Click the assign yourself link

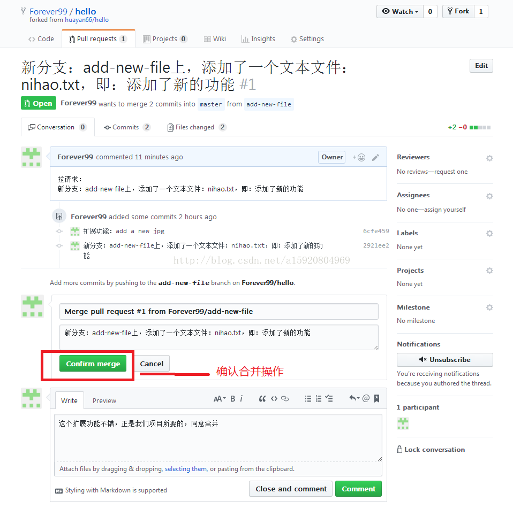(445, 210)
